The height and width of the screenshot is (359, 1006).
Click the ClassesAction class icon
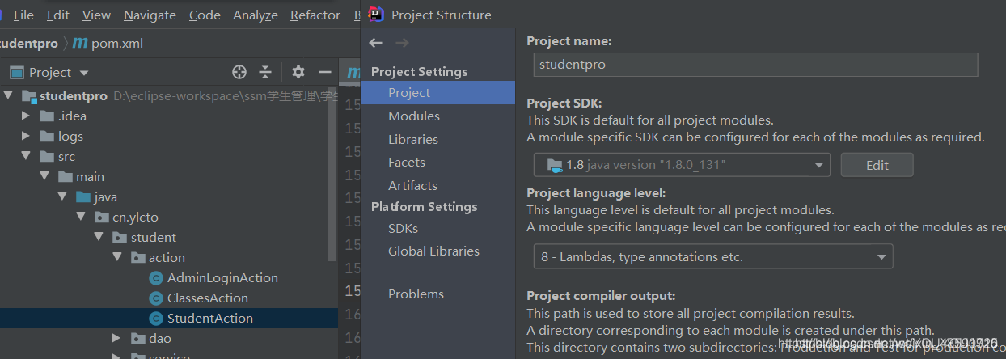pyautogui.click(x=156, y=298)
